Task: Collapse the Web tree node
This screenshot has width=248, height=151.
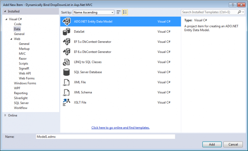Action: coord(11,39)
